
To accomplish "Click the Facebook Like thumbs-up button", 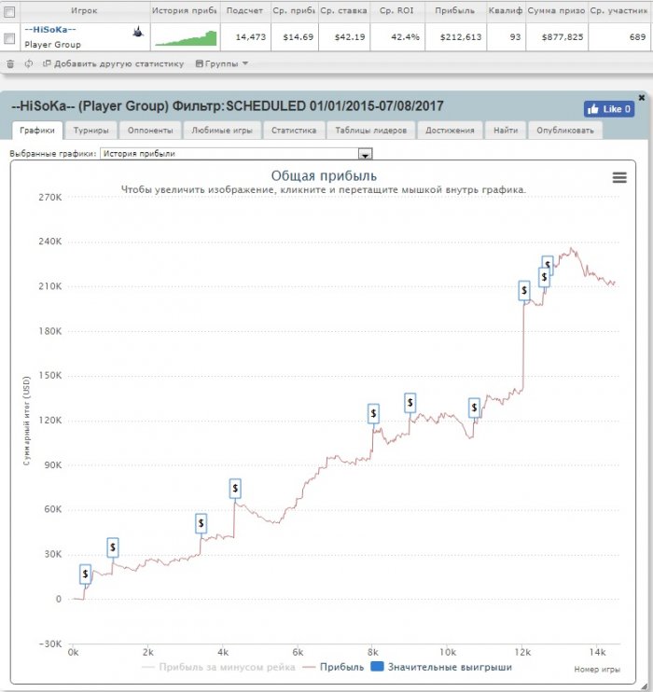I will [x=609, y=109].
